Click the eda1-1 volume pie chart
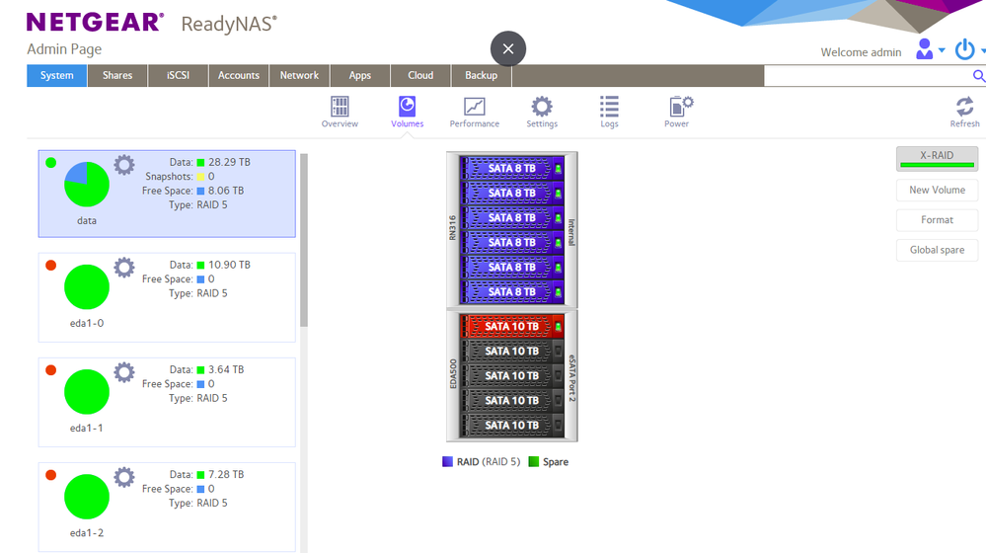The height and width of the screenshot is (553, 986). 87,392
